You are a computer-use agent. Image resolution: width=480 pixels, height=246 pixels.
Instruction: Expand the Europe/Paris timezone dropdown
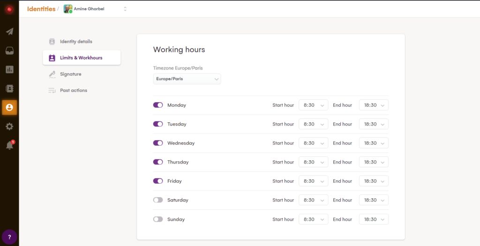187,79
